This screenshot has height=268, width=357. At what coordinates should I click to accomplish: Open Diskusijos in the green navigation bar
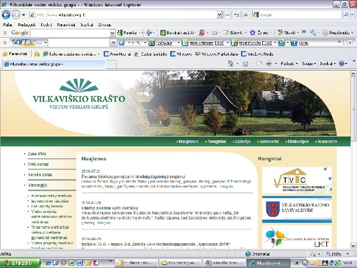pyautogui.click(x=298, y=141)
